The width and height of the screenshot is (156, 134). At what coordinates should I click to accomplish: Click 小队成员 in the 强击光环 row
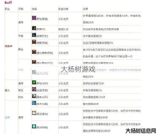click(63, 97)
